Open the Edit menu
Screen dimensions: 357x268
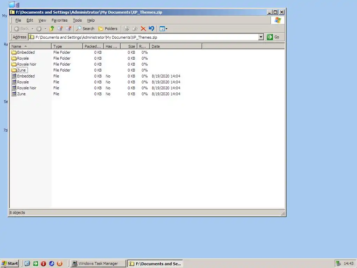click(x=30, y=20)
